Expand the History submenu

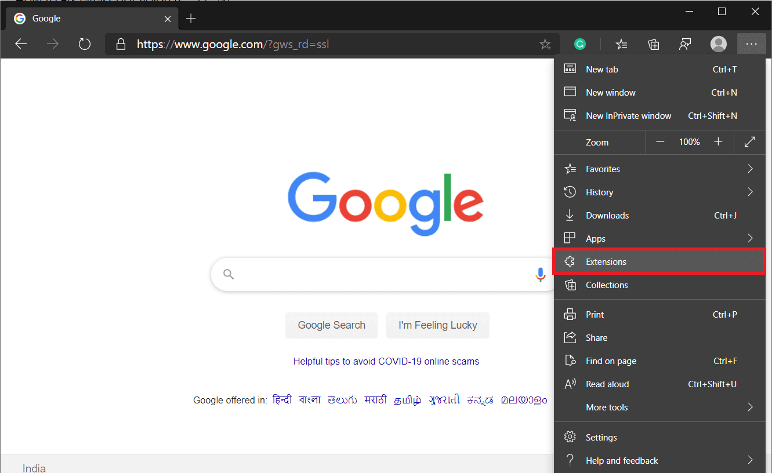(750, 192)
